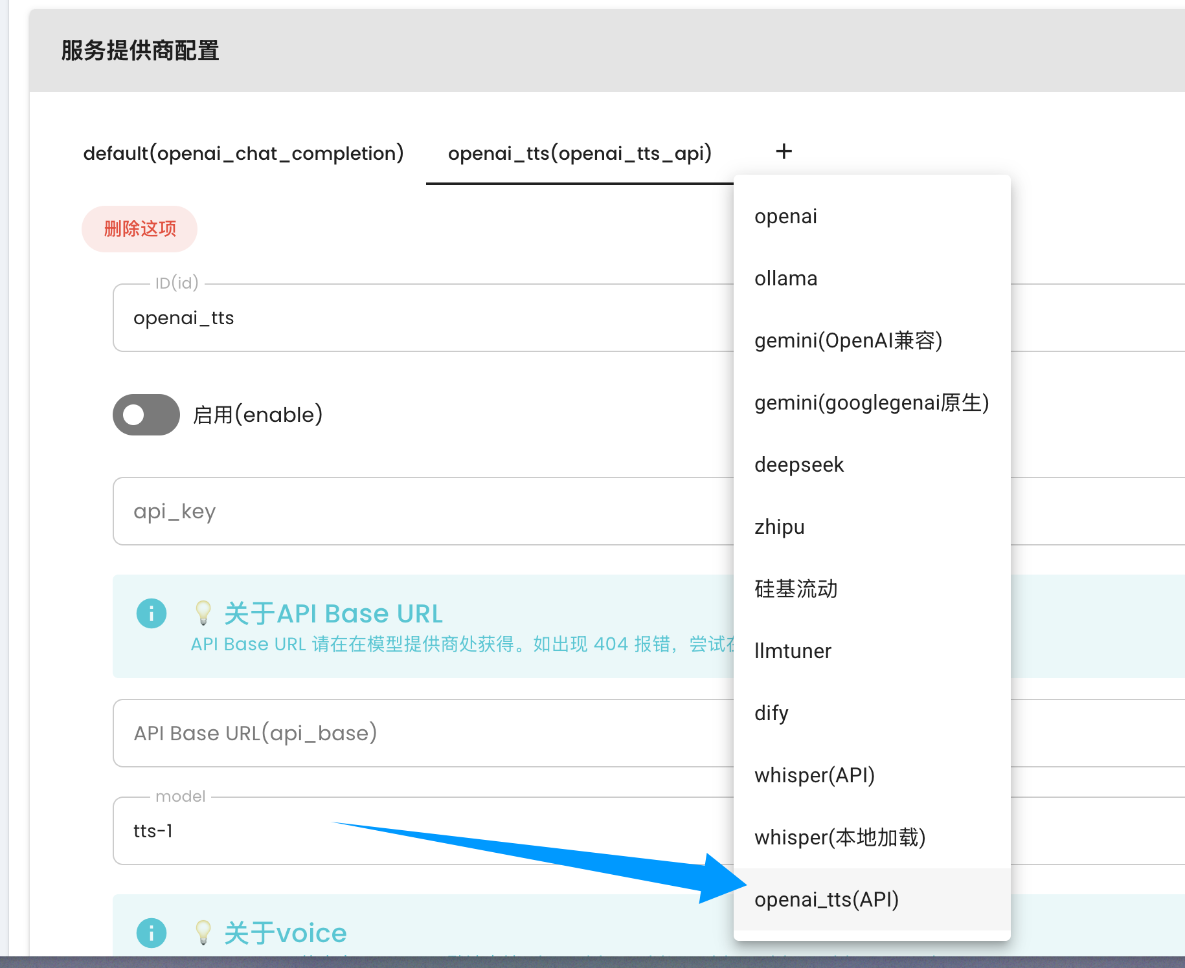Pick ollama in the dropdown list
The width and height of the screenshot is (1185, 968).
coord(785,278)
